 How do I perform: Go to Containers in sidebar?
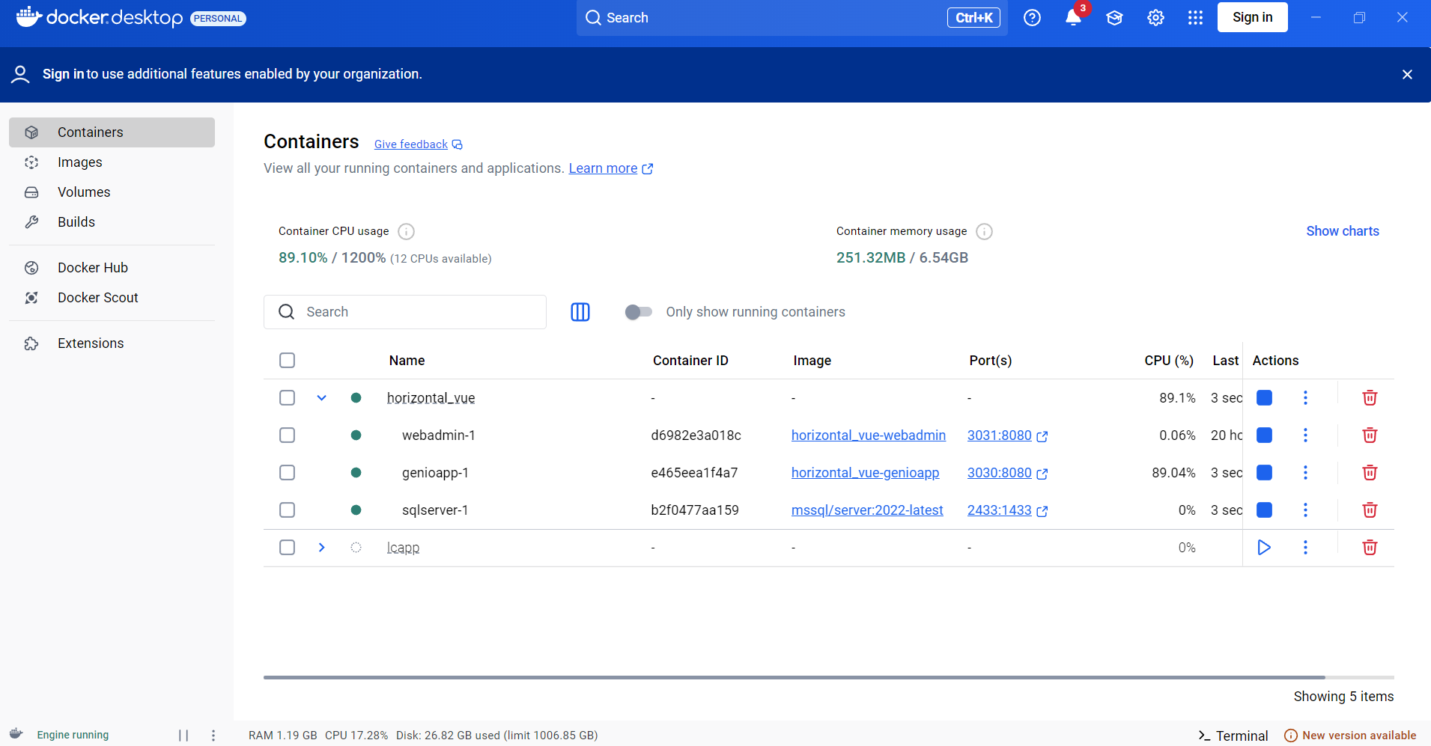pos(112,132)
